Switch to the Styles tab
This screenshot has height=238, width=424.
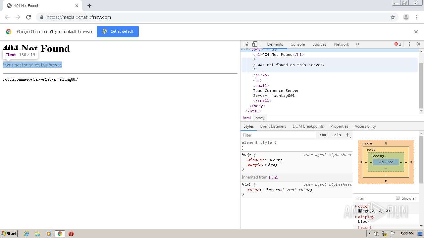[248, 126]
